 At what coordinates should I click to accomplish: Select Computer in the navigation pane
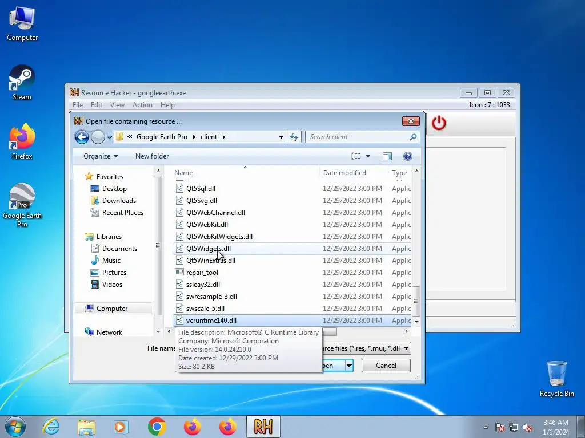point(112,309)
